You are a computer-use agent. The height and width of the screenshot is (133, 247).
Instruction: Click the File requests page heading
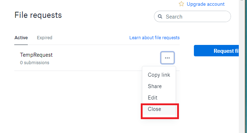click(x=38, y=15)
